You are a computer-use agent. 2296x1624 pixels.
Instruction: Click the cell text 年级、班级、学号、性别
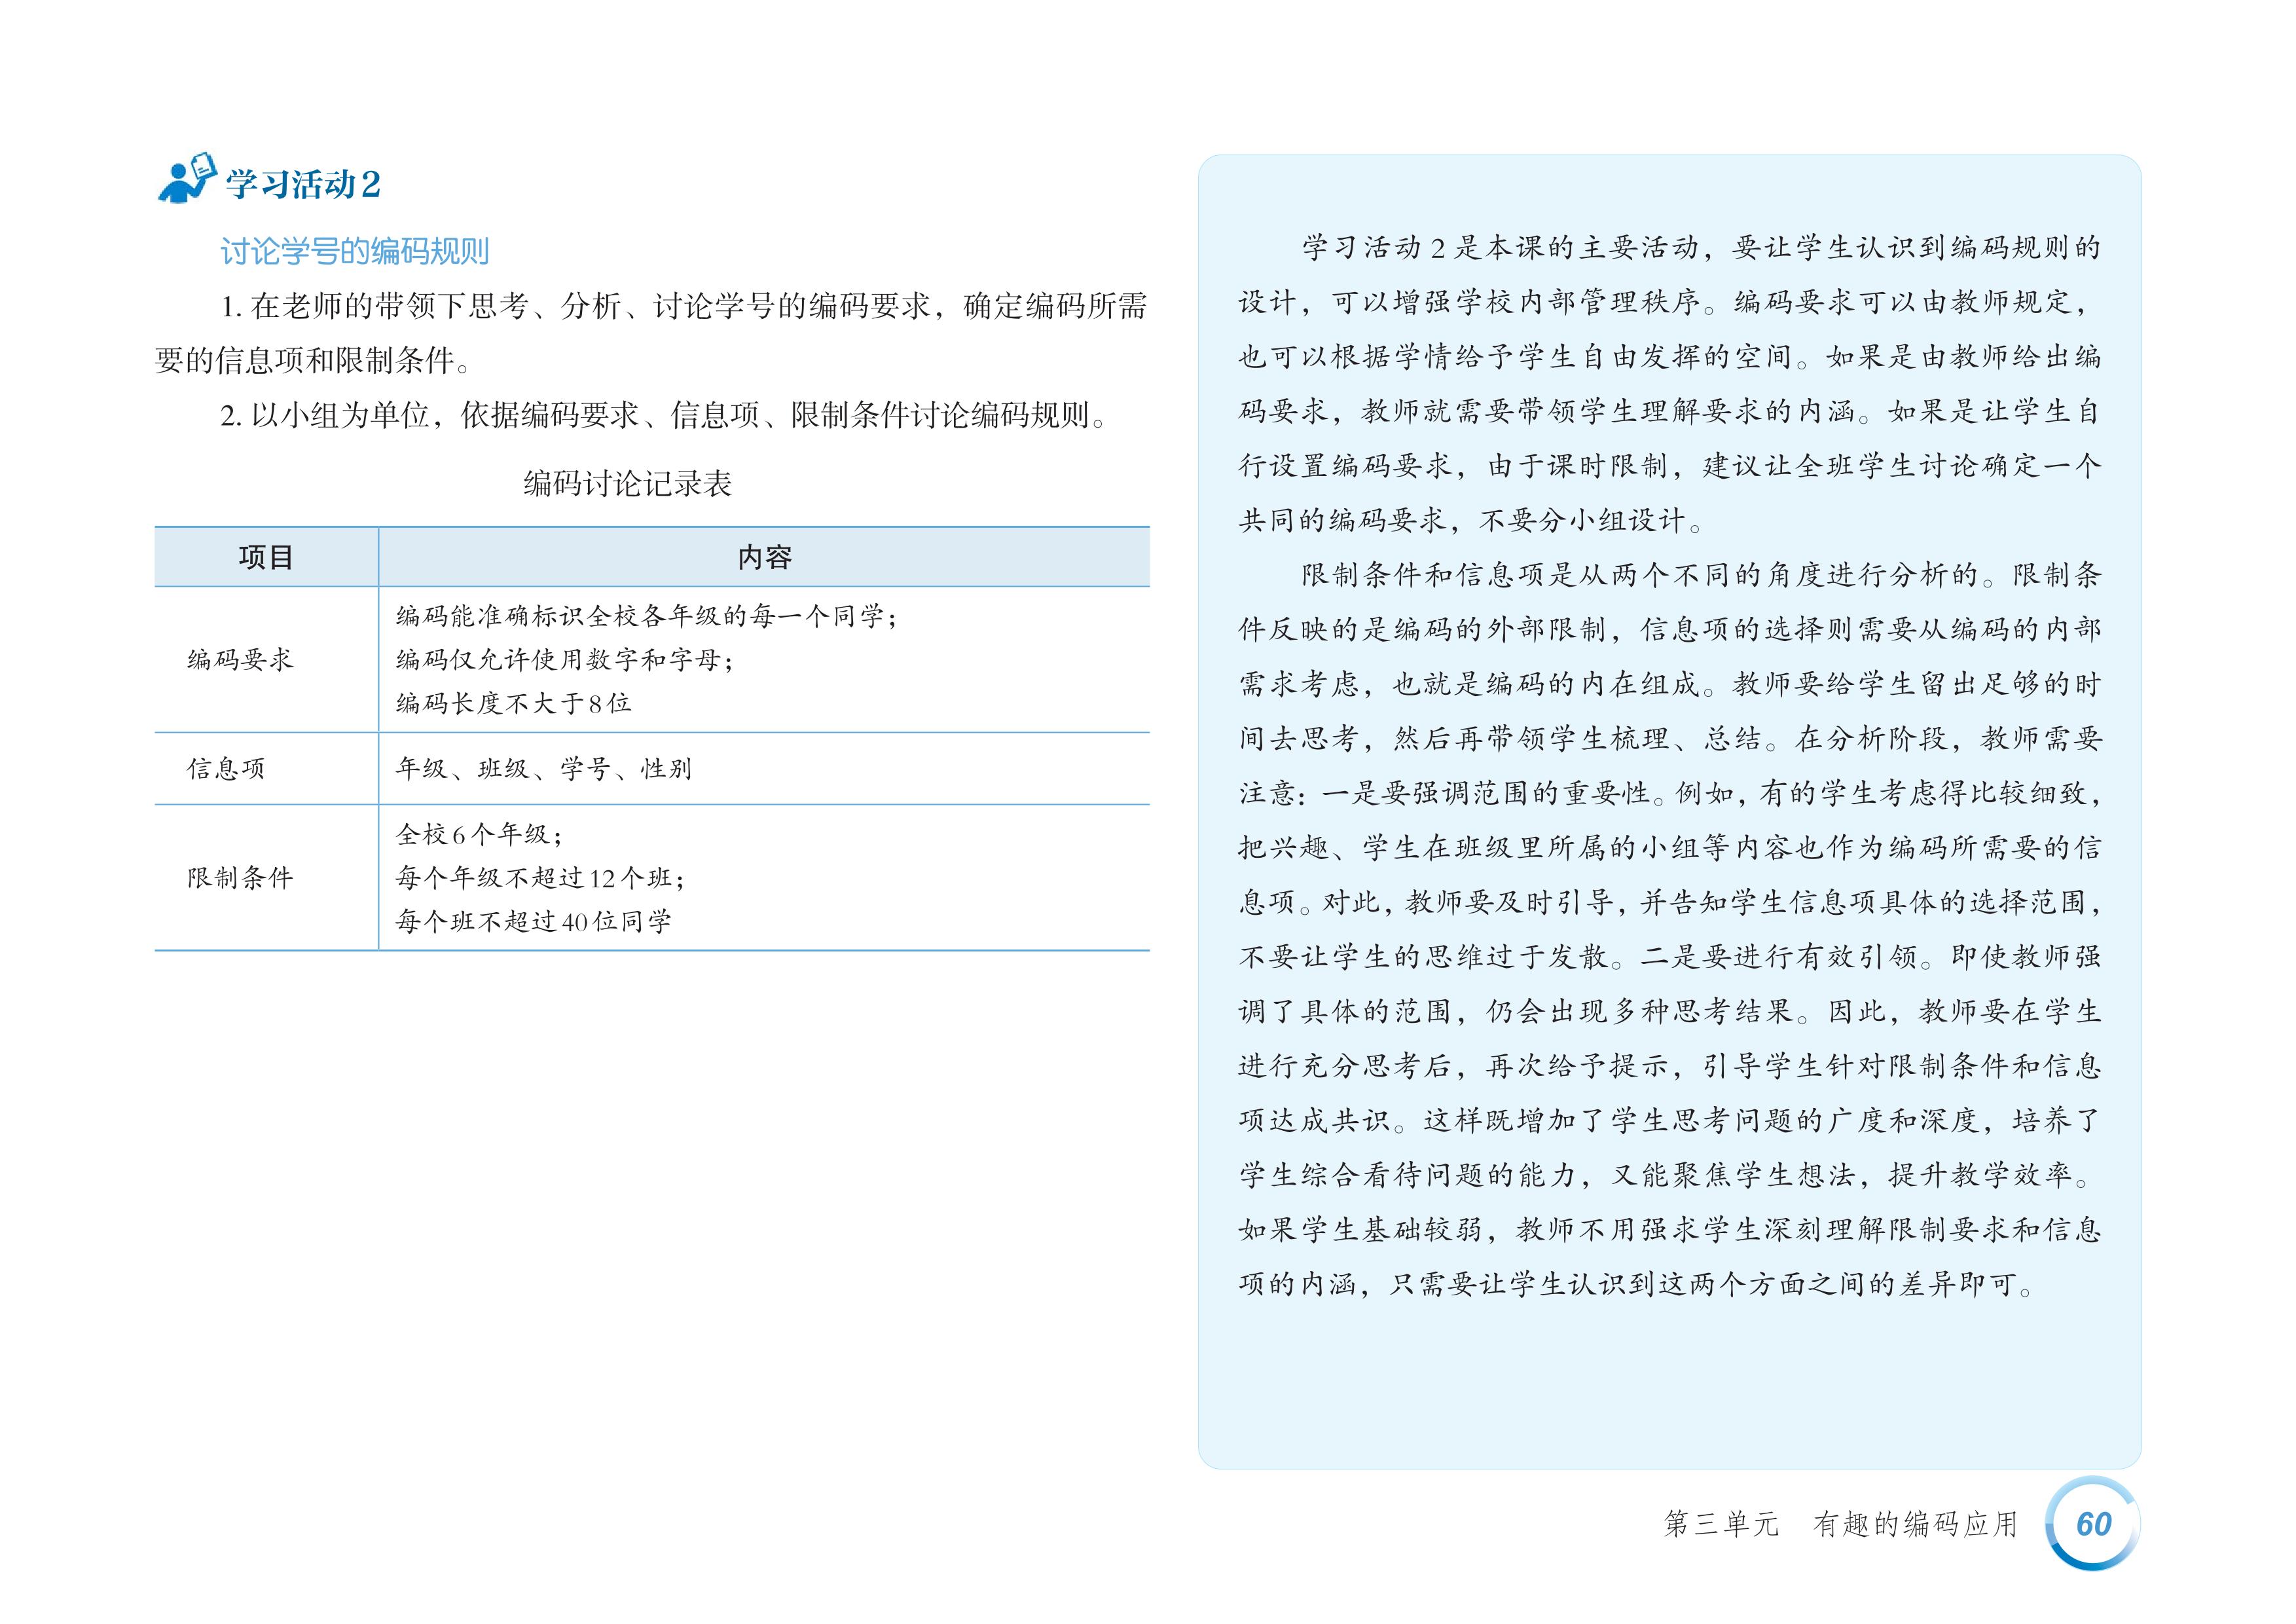[543, 768]
